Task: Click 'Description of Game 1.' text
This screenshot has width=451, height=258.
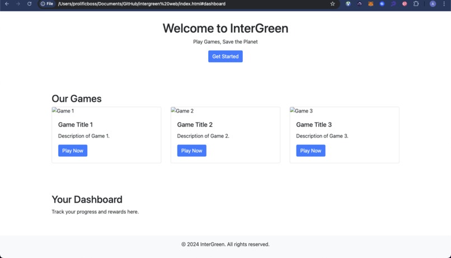Action: pos(84,136)
